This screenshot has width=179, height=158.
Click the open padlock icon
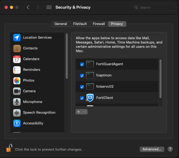[x=9, y=148]
